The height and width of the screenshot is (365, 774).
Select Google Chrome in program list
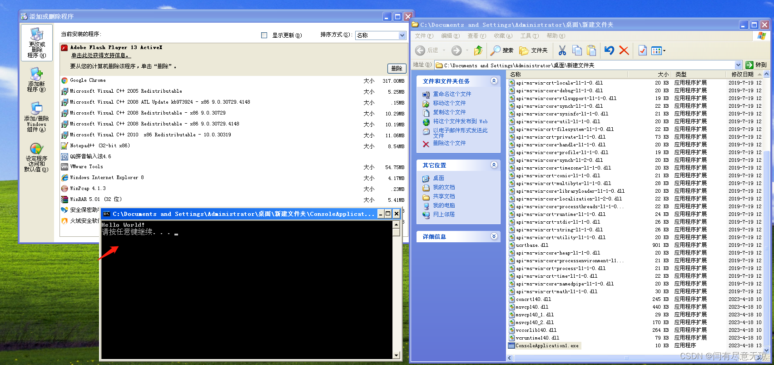tap(233, 80)
